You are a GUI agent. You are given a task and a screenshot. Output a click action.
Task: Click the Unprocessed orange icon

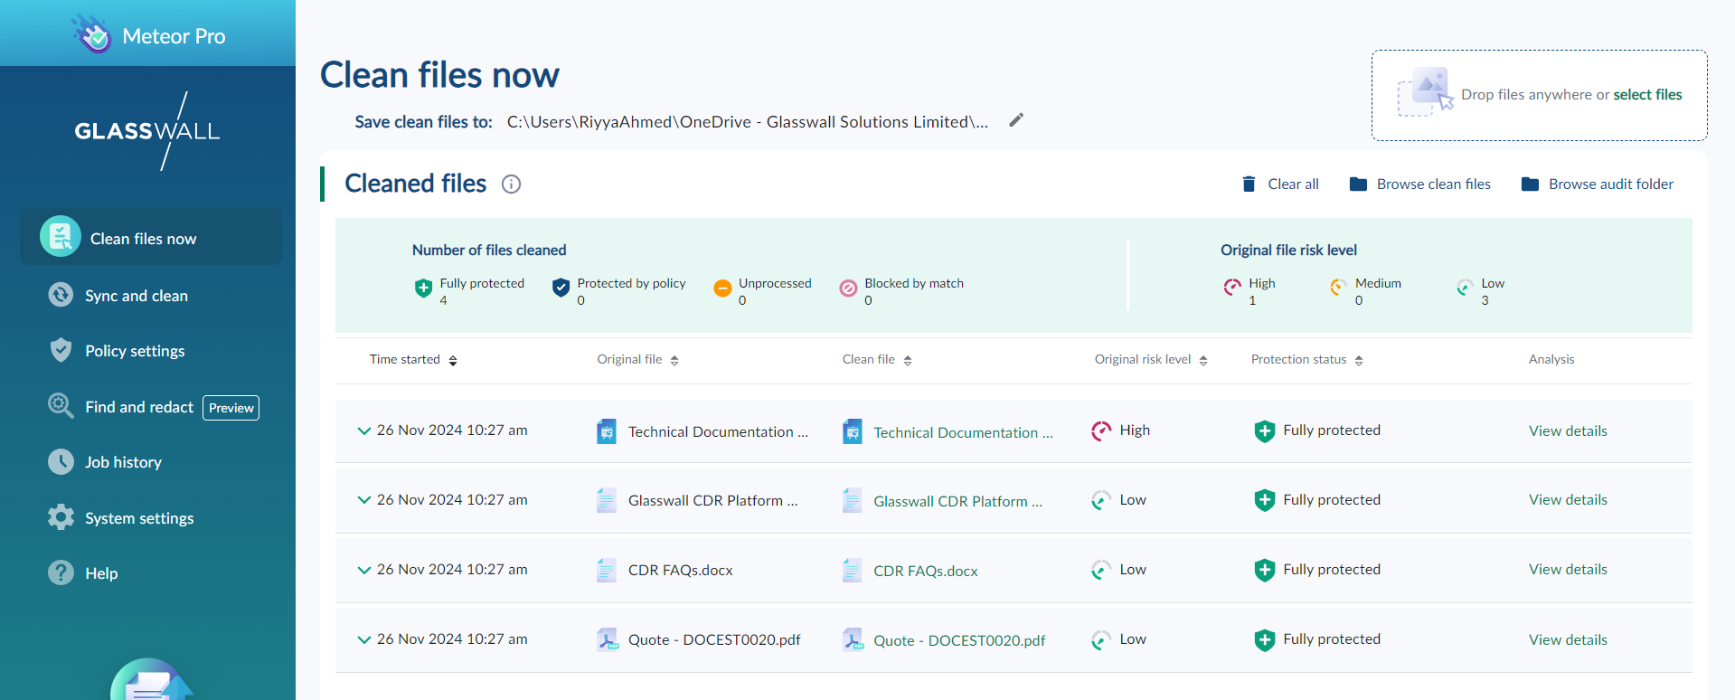(x=722, y=289)
